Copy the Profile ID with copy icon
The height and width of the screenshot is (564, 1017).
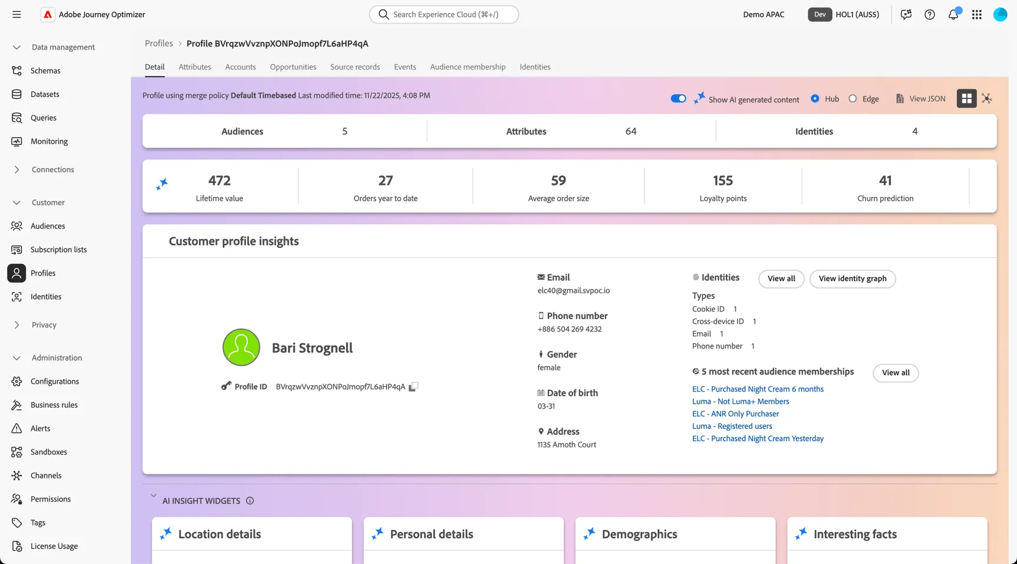[414, 386]
